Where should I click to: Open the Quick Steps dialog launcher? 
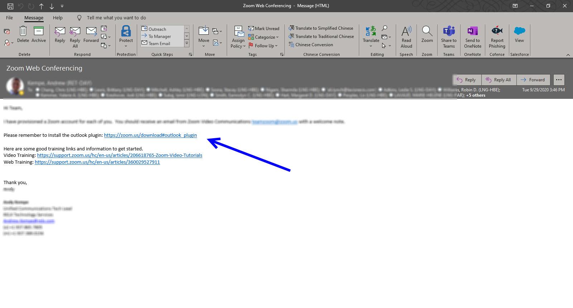click(x=191, y=54)
